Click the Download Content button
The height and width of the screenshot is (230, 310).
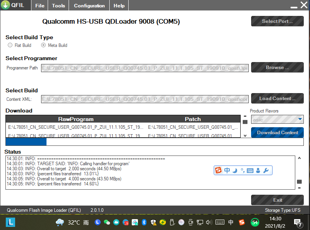pos(277,132)
